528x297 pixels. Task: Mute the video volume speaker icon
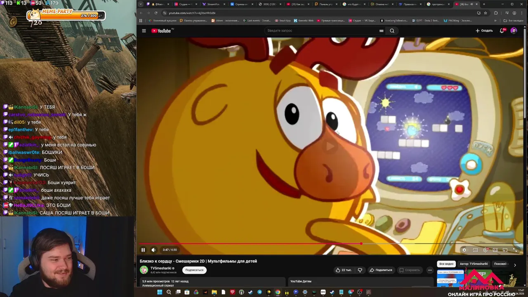153,250
